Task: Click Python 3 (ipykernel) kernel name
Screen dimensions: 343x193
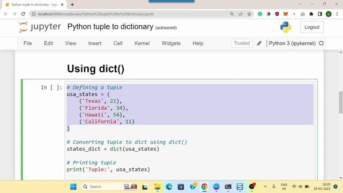Action: (292, 43)
